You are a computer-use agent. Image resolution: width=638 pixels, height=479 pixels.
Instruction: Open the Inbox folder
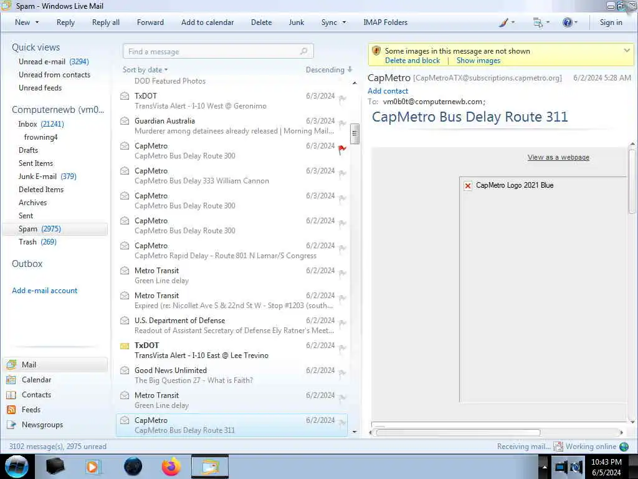[40, 124]
